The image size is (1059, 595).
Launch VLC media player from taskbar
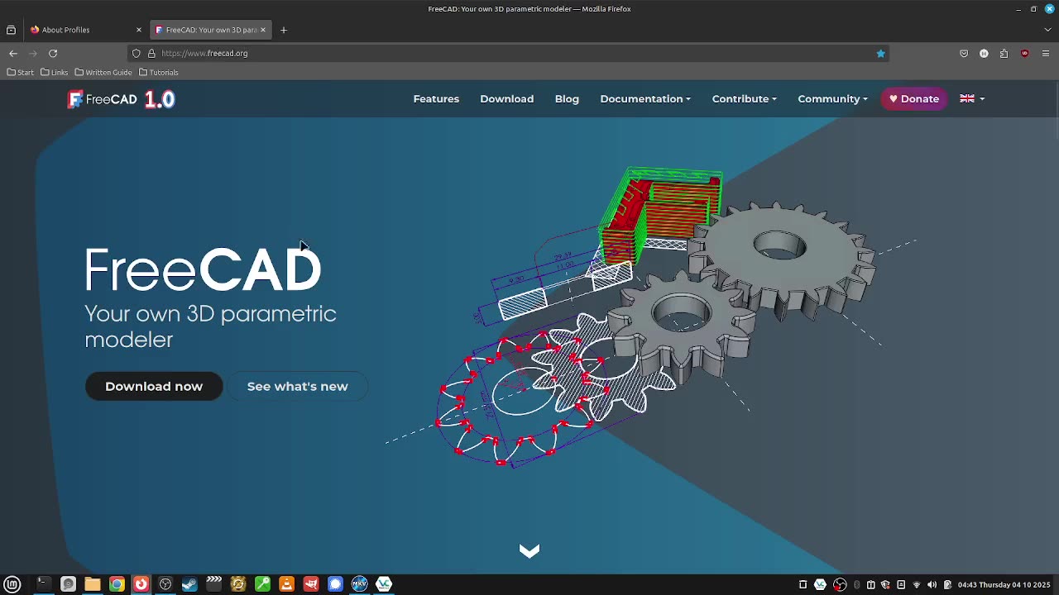click(x=286, y=584)
